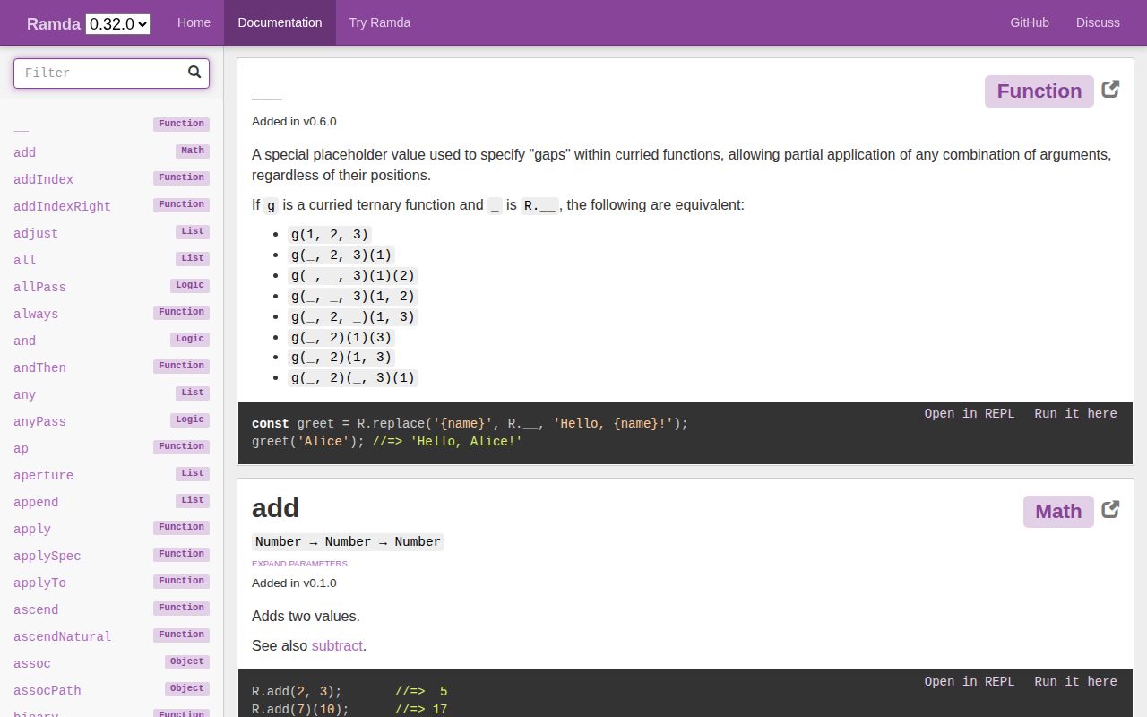Select adjust in the sidebar list

111,233
